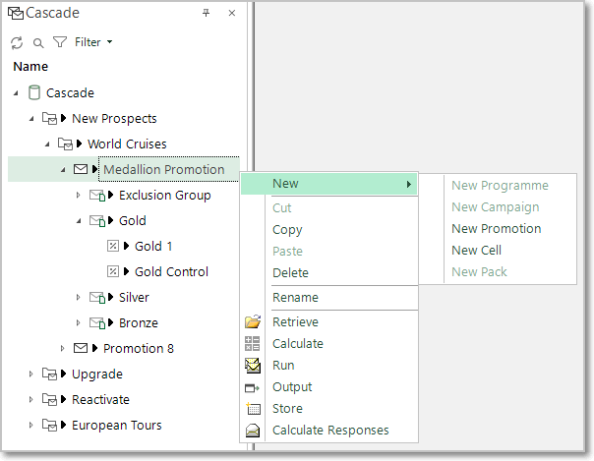Expand the Silver tree node
Screen dimensions: 594x461
coord(80,298)
